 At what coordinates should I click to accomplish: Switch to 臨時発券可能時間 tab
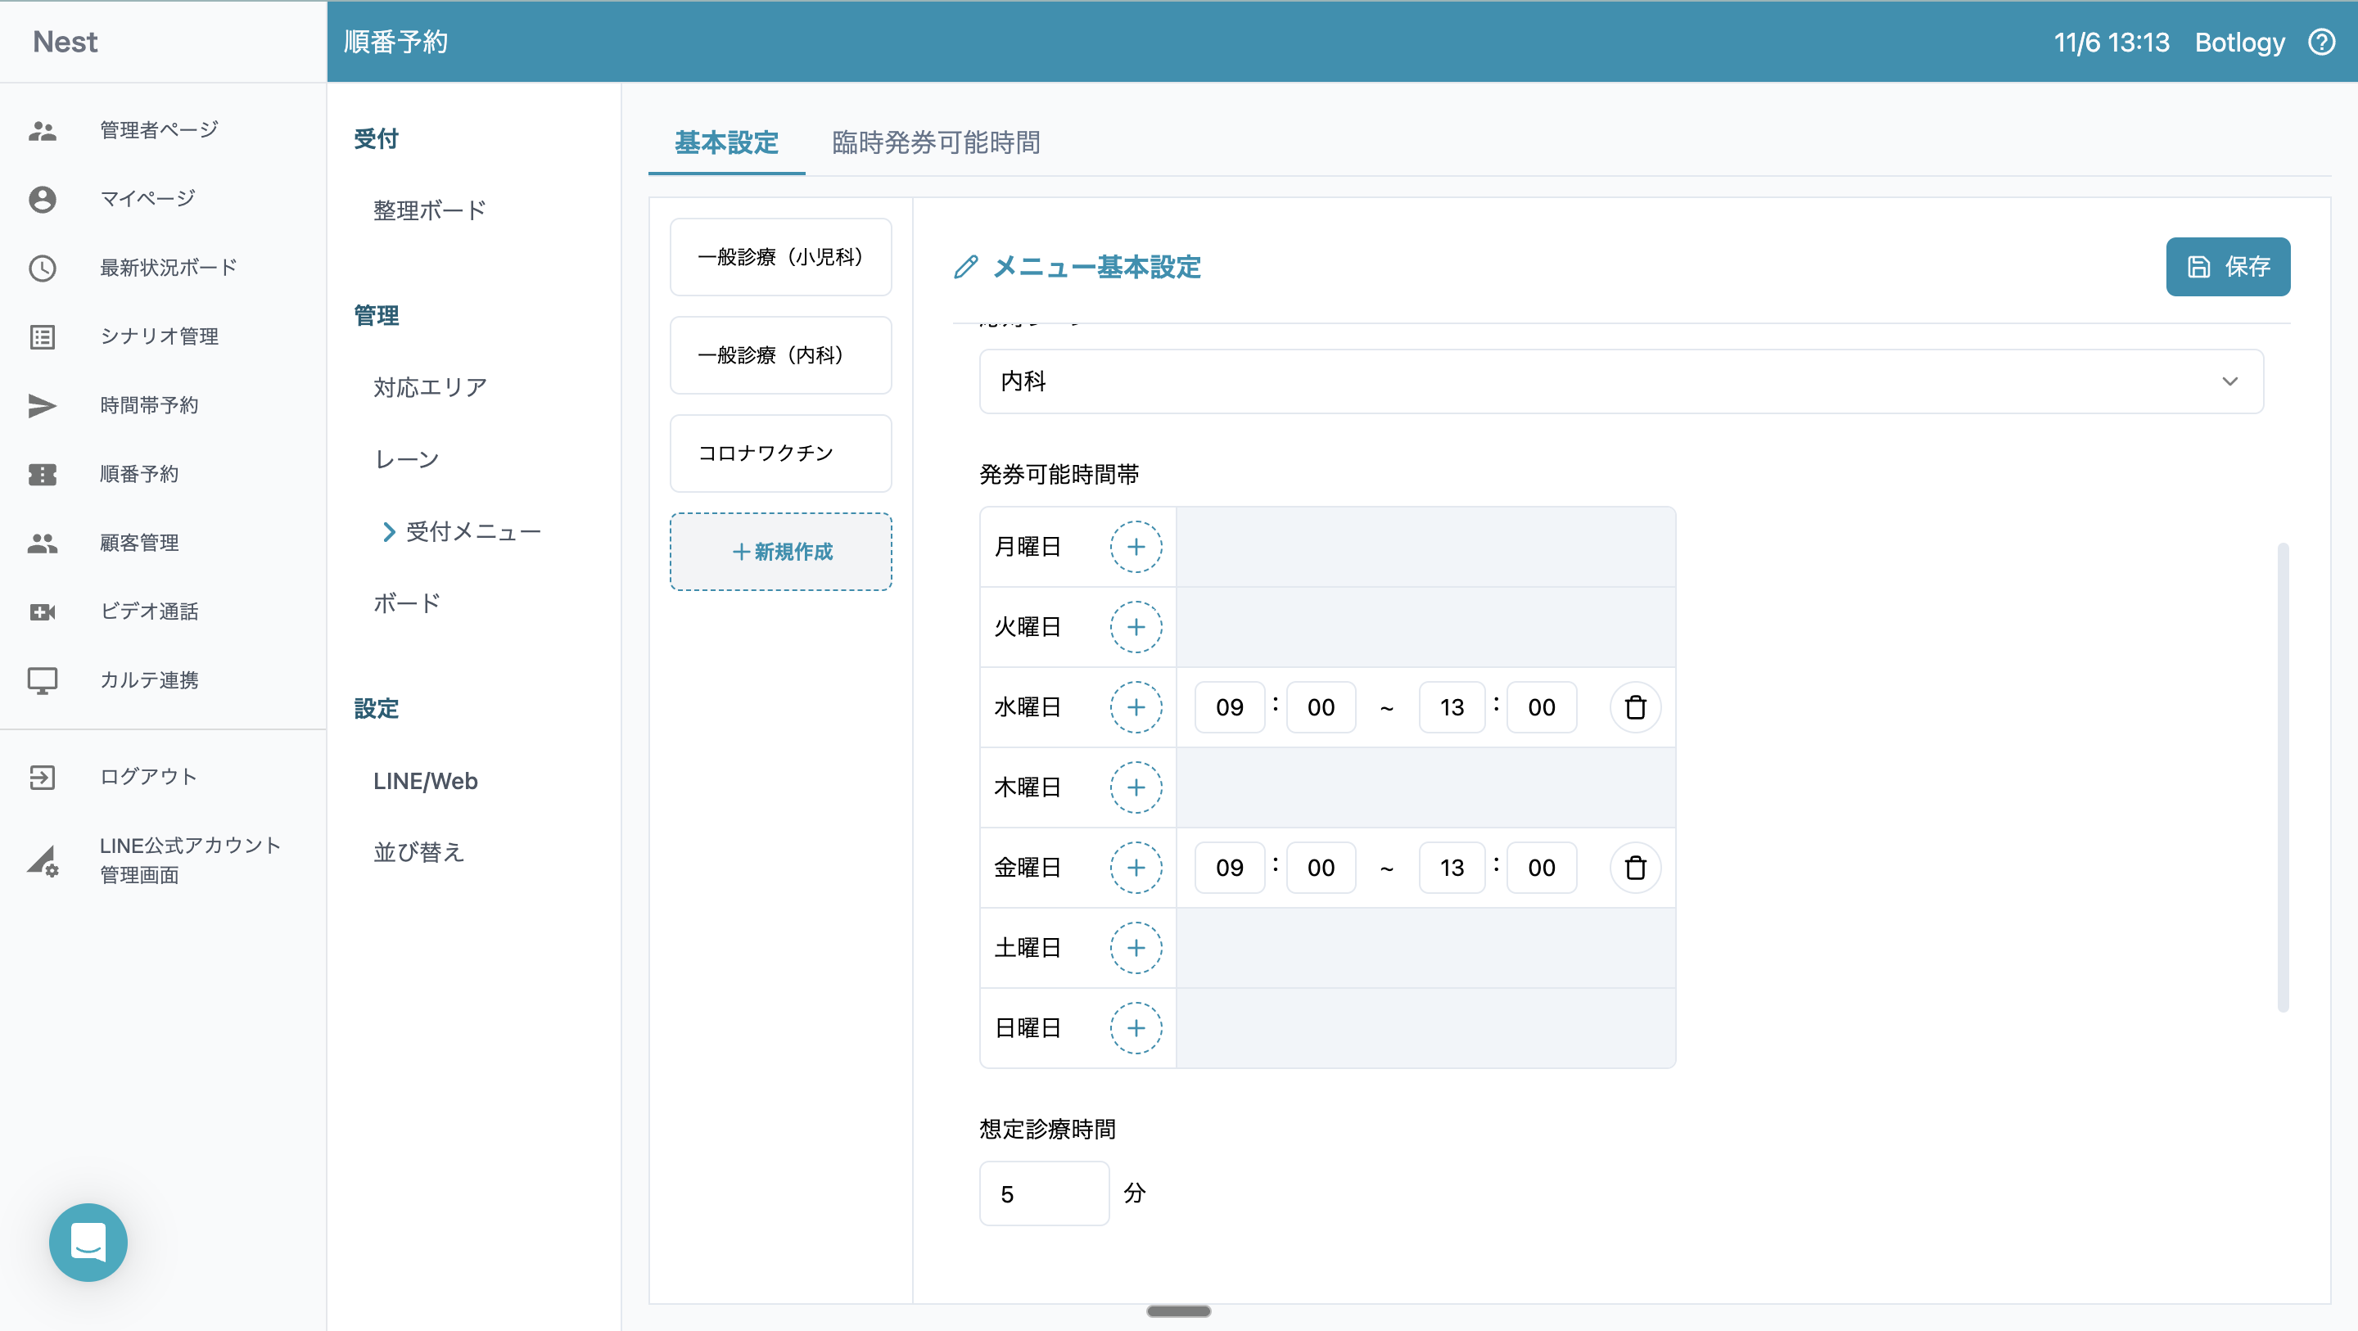click(936, 142)
